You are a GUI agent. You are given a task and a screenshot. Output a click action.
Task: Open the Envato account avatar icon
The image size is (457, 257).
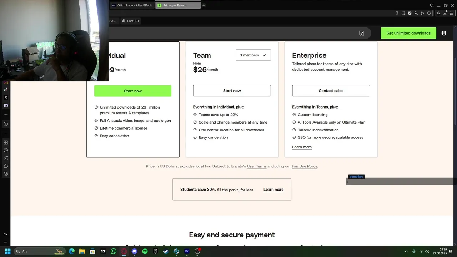point(444,33)
